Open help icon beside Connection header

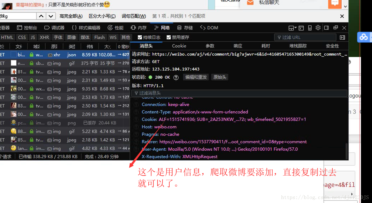(136, 105)
